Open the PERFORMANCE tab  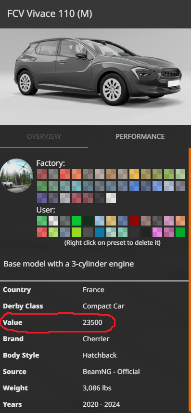[140, 136]
